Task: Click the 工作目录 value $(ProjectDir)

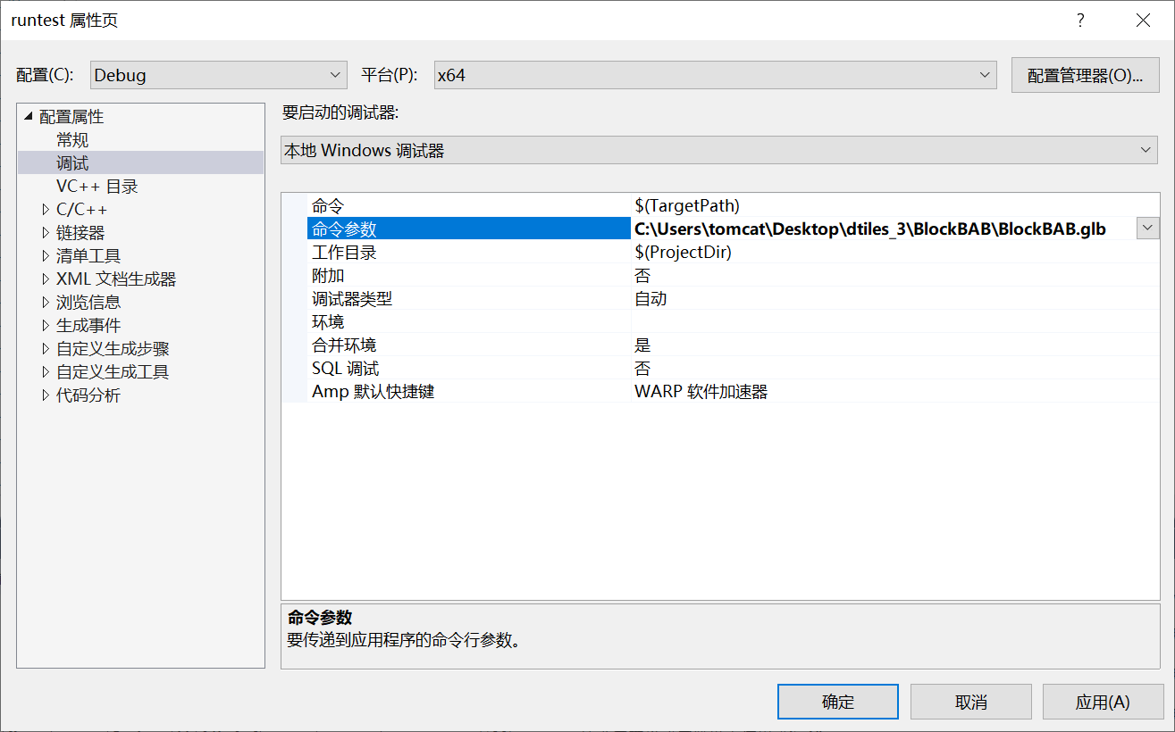Action: pyautogui.click(x=684, y=252)
